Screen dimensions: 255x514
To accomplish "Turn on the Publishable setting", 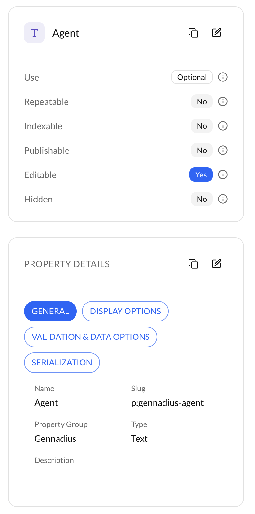I will (202, 150).
